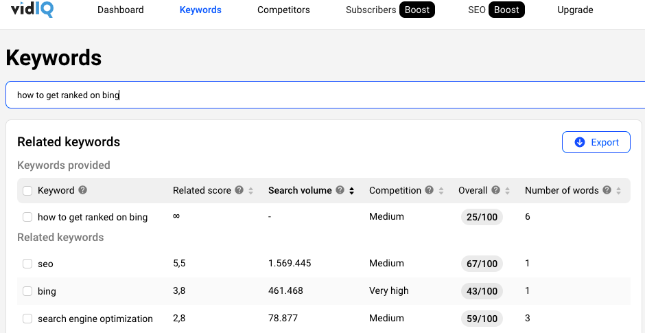Sort by Overall score arrows
The image size is (645, 333).
point(508,191)
